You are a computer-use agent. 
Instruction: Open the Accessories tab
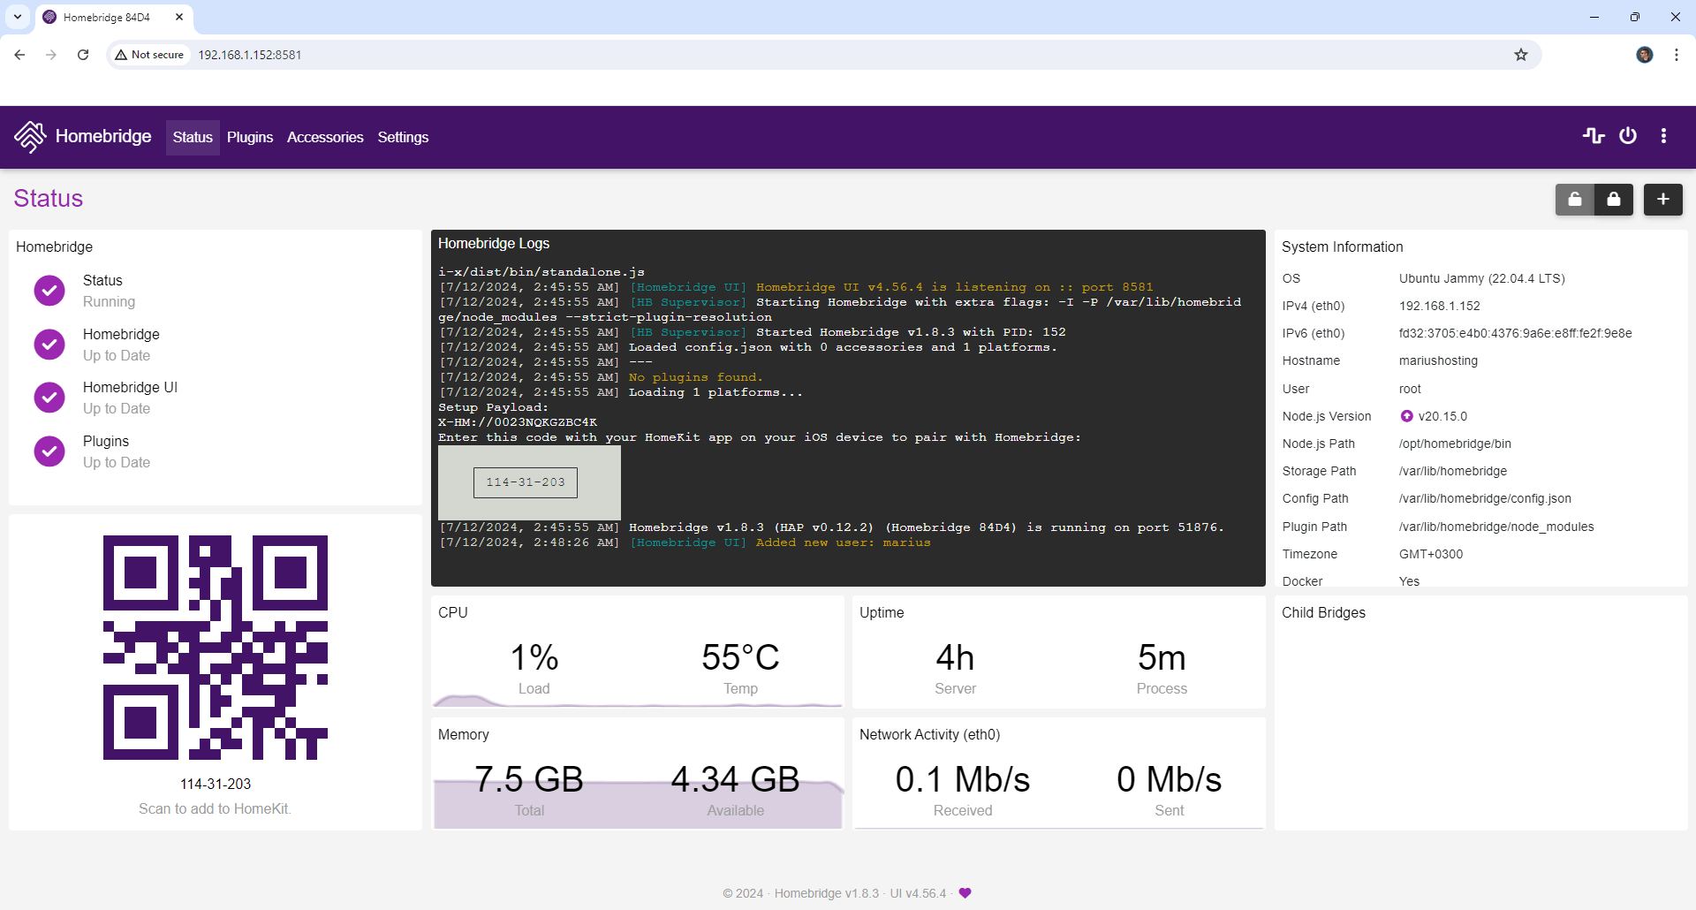click(x=325, y=137)
